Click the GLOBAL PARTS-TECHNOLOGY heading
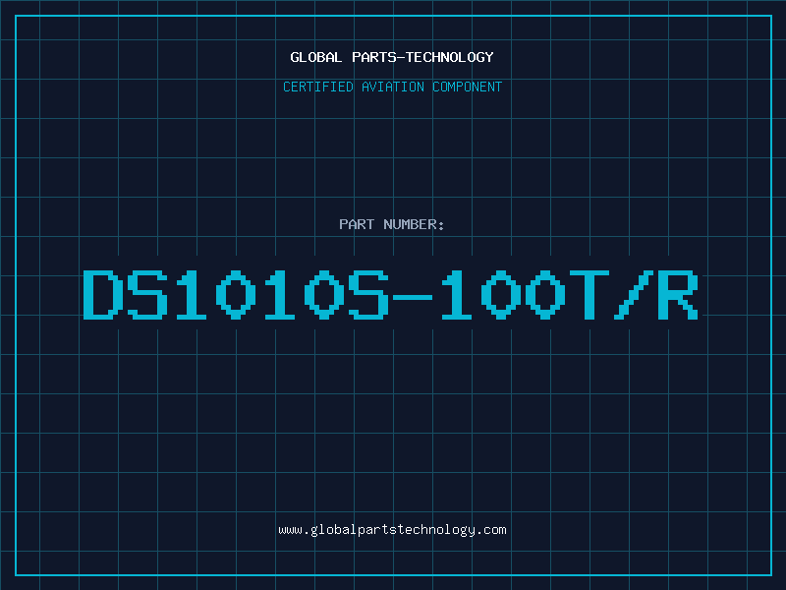The width and height of the screenshot is (786, 590). (x=392, y=57)
